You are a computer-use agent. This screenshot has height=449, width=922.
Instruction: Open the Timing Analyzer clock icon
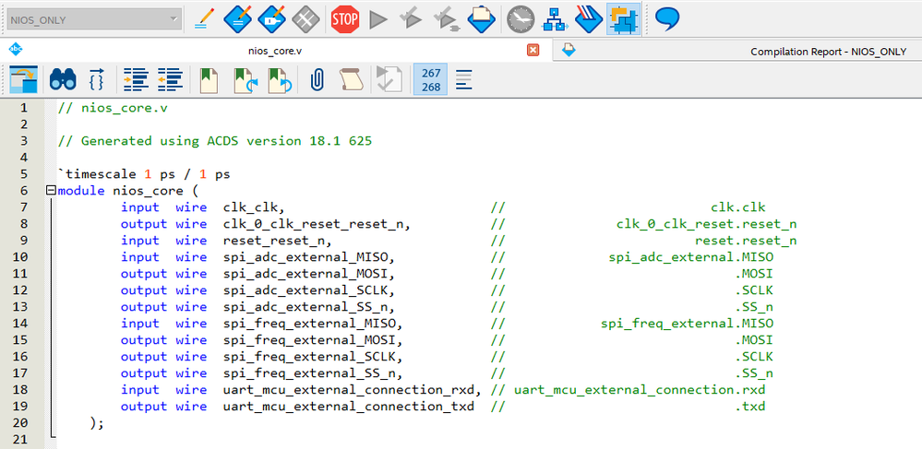[x=521, y=20]
